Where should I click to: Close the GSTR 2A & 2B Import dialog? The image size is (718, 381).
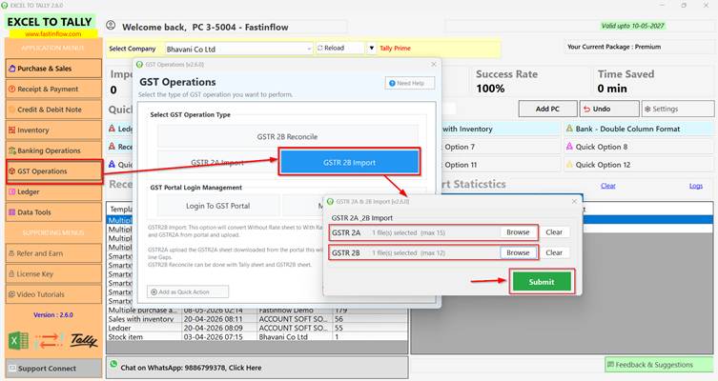tap(574, 201)
